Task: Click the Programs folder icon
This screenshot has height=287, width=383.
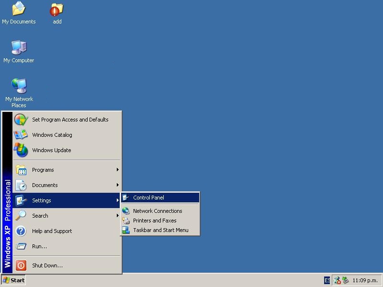Action: (x=21, y=170)
